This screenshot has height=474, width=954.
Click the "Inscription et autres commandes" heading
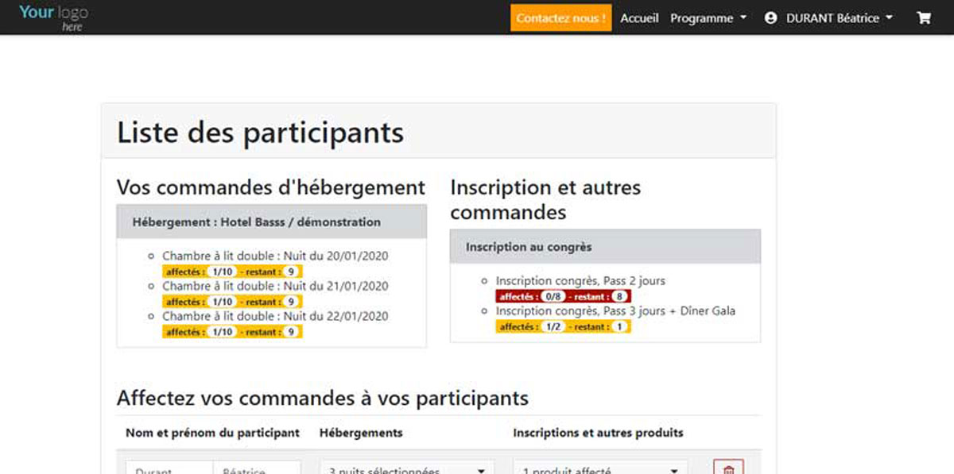coord(545,200)
